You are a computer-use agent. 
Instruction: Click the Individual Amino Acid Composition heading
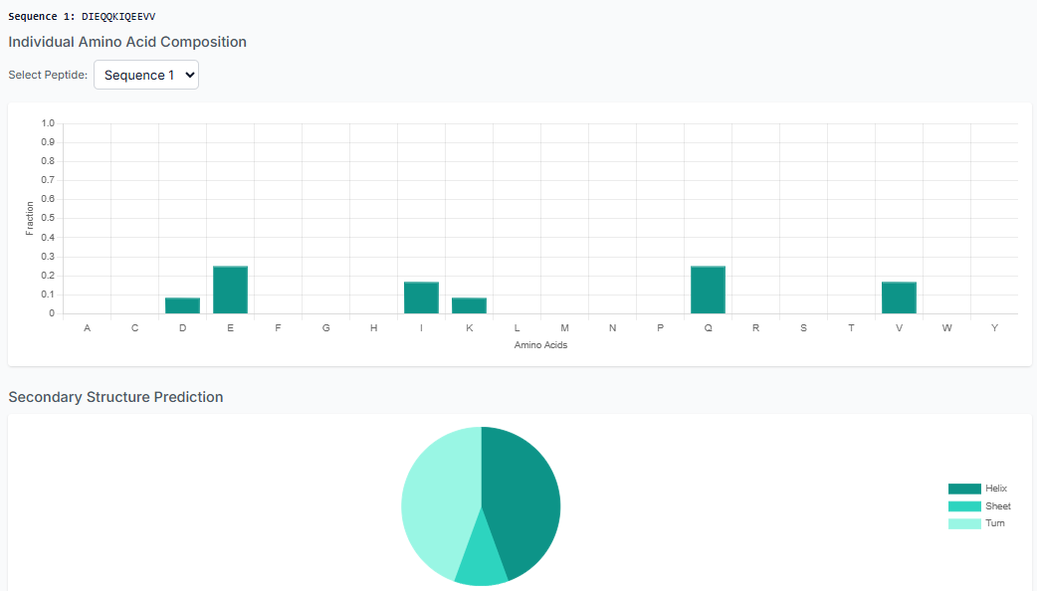[127, 42]
